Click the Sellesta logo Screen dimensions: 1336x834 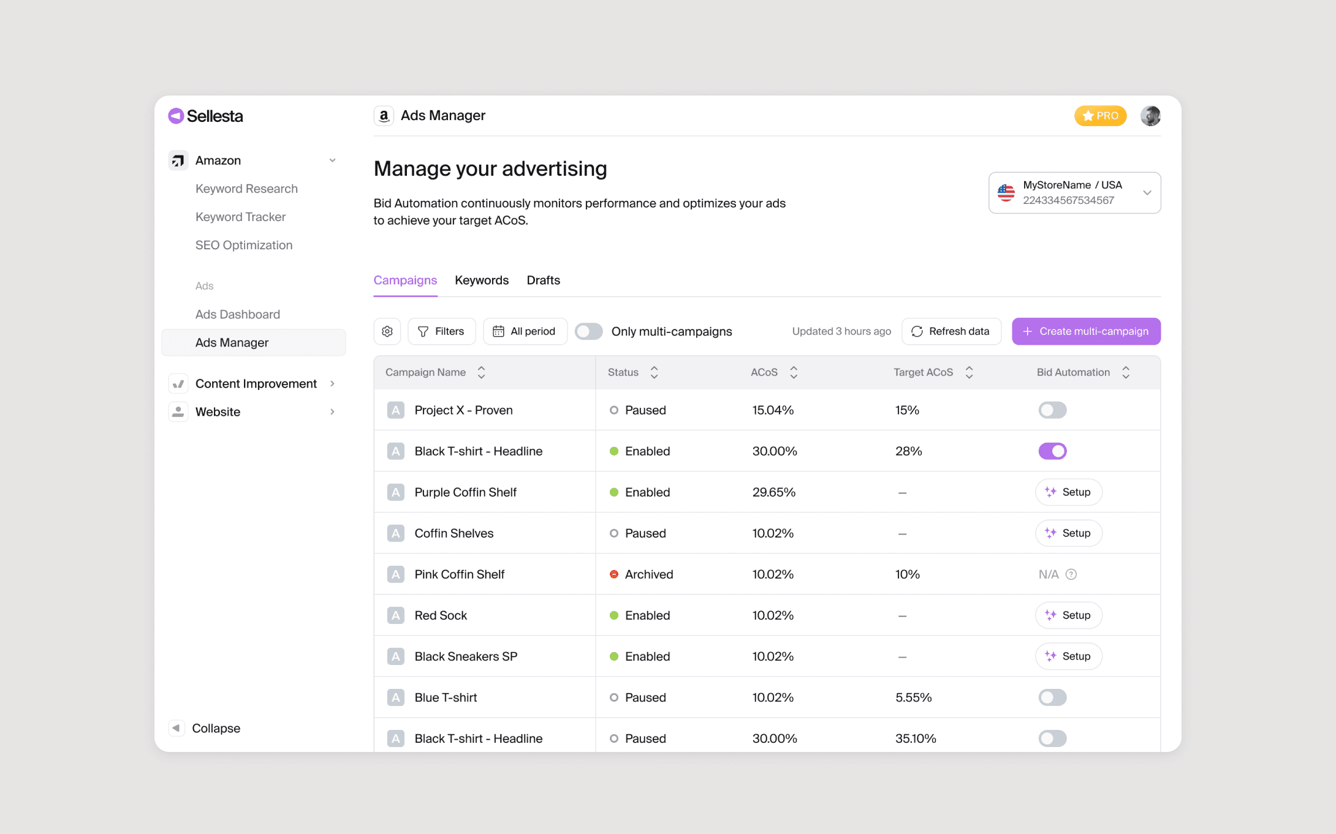[x=206, y=116]
